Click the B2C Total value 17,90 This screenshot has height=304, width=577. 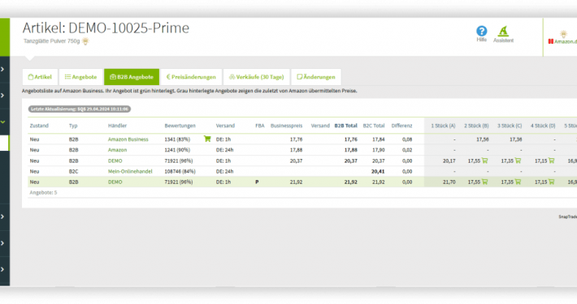coord(378,150)
